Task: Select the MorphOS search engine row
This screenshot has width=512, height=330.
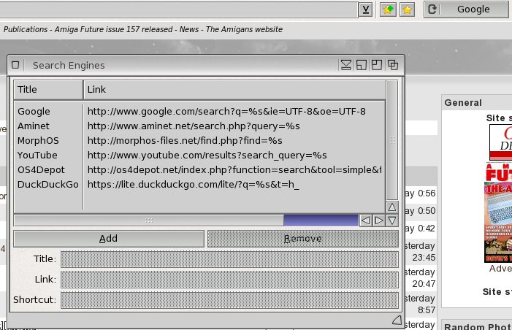Action: [199, 141]
